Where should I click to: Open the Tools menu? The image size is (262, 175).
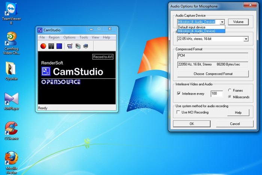click(x=83, y=37)
